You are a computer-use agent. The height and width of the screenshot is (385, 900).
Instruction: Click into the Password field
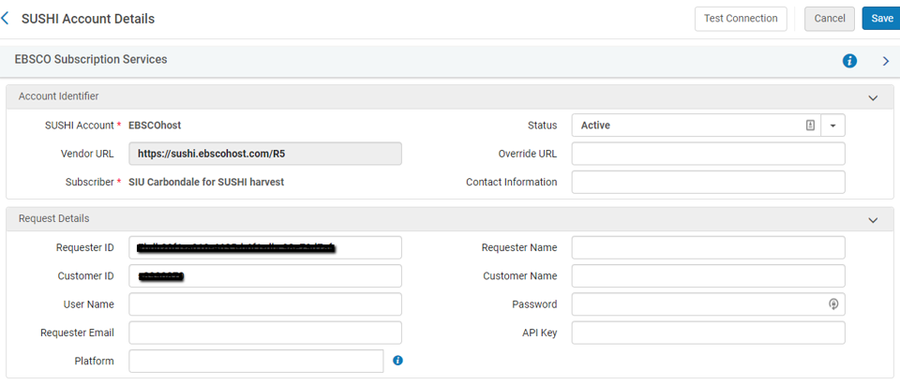click(709, 304)
